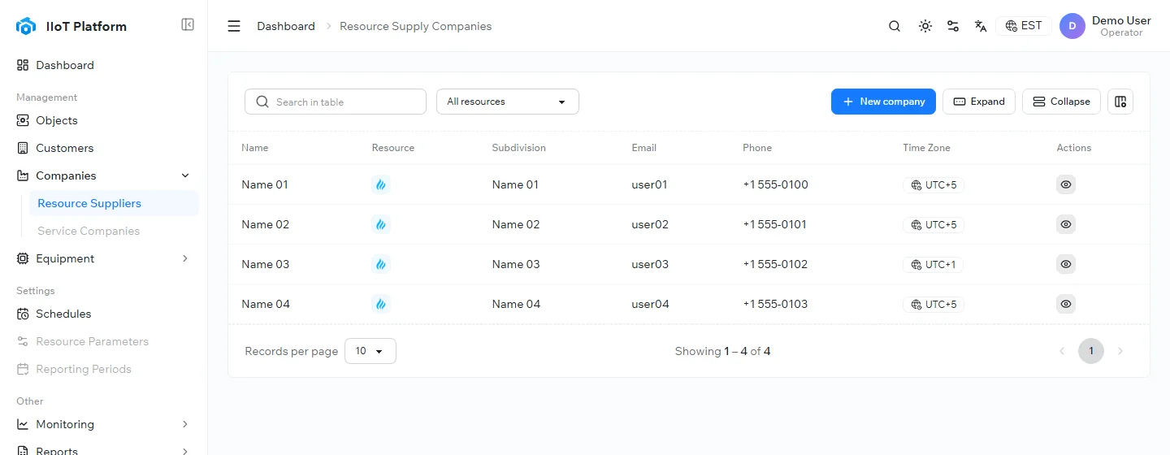Click Resource Supply Companies breadcrumb text
The width and height of the screenshot is (1170, 455).
(415, 26)
